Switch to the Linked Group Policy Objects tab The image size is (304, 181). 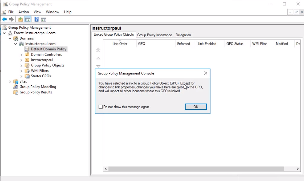click(114, 35)
